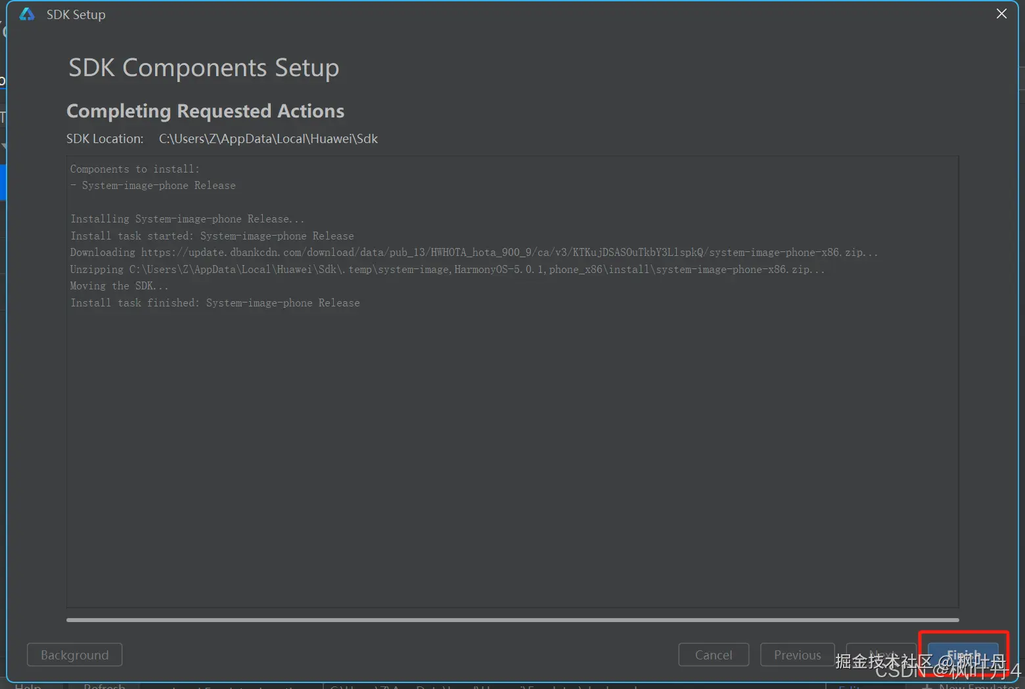Click the empty area of the install log
Screen dimensions: 1025x689
pyautogui.click(x=512, y=459)
